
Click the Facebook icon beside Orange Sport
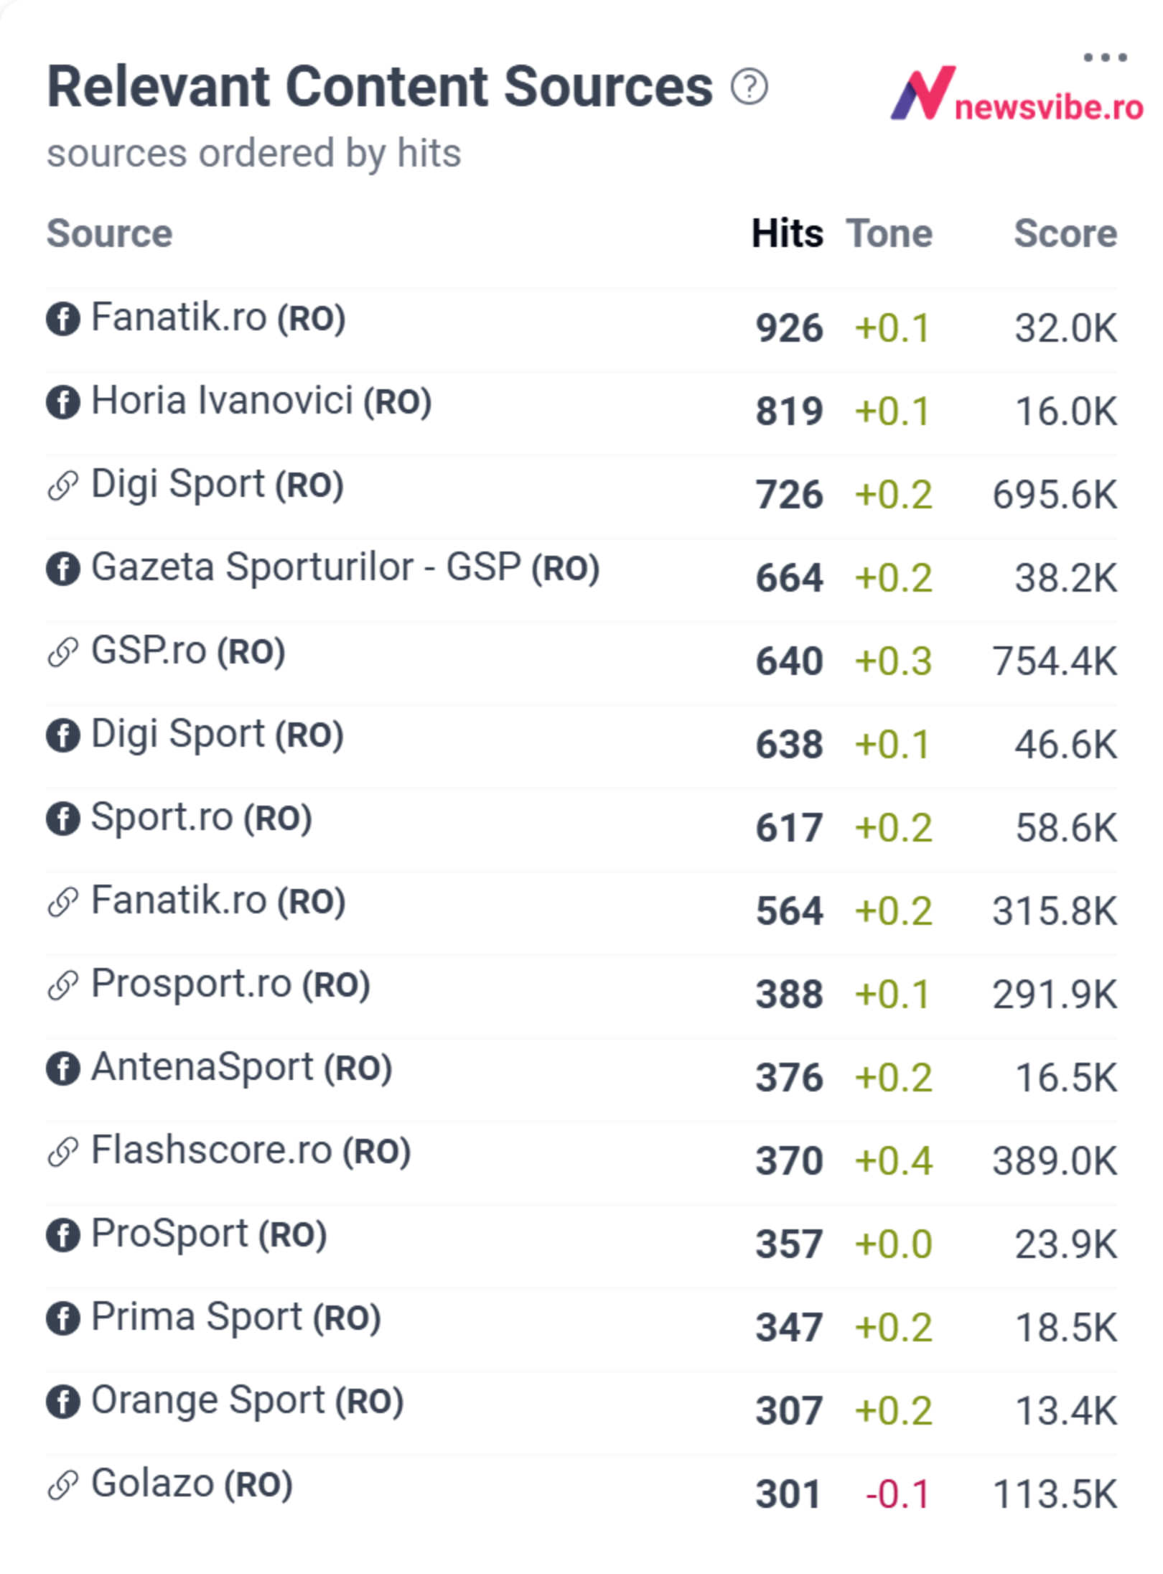pyautogui.click(x=63, y=1402)
